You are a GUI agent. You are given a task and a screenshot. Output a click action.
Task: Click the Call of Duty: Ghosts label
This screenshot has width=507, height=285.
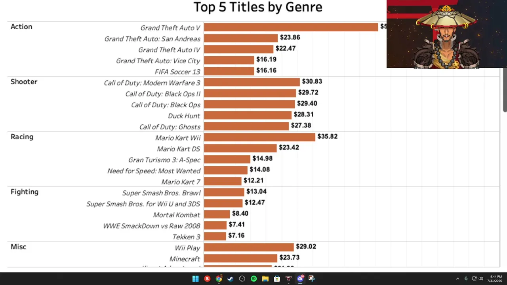coord(170,127)
